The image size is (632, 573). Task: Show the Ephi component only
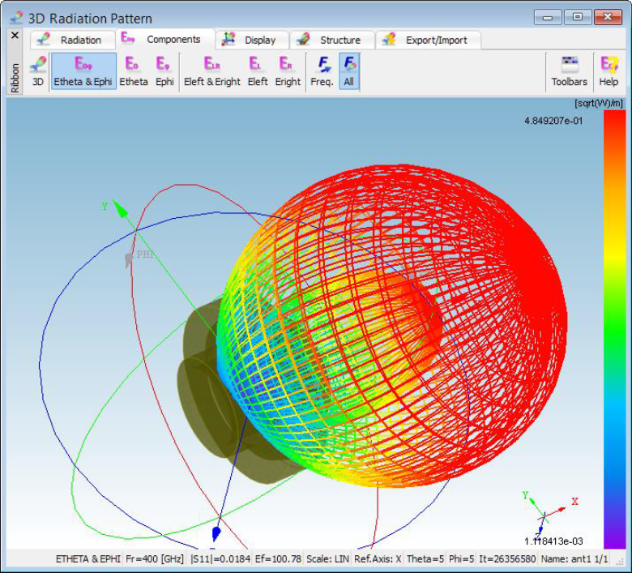pyautogui.click(x=164, y=71)
